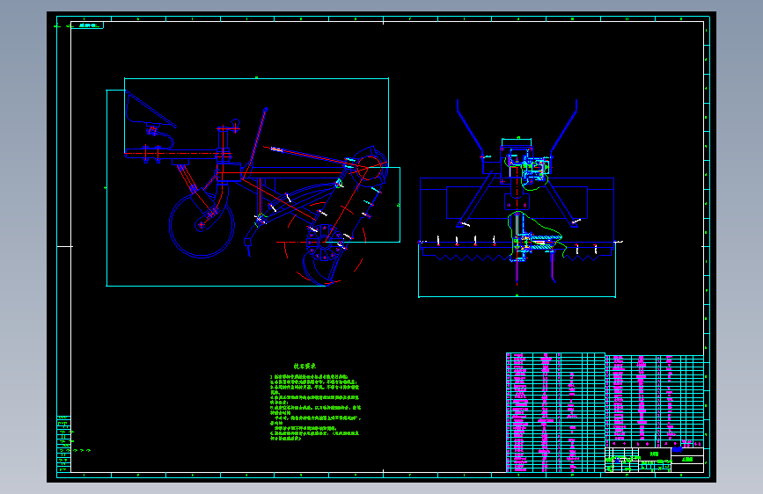Click the toothed rotary disc hub in side view
This screenshot has width=763, height=494.
pos(324,242)
